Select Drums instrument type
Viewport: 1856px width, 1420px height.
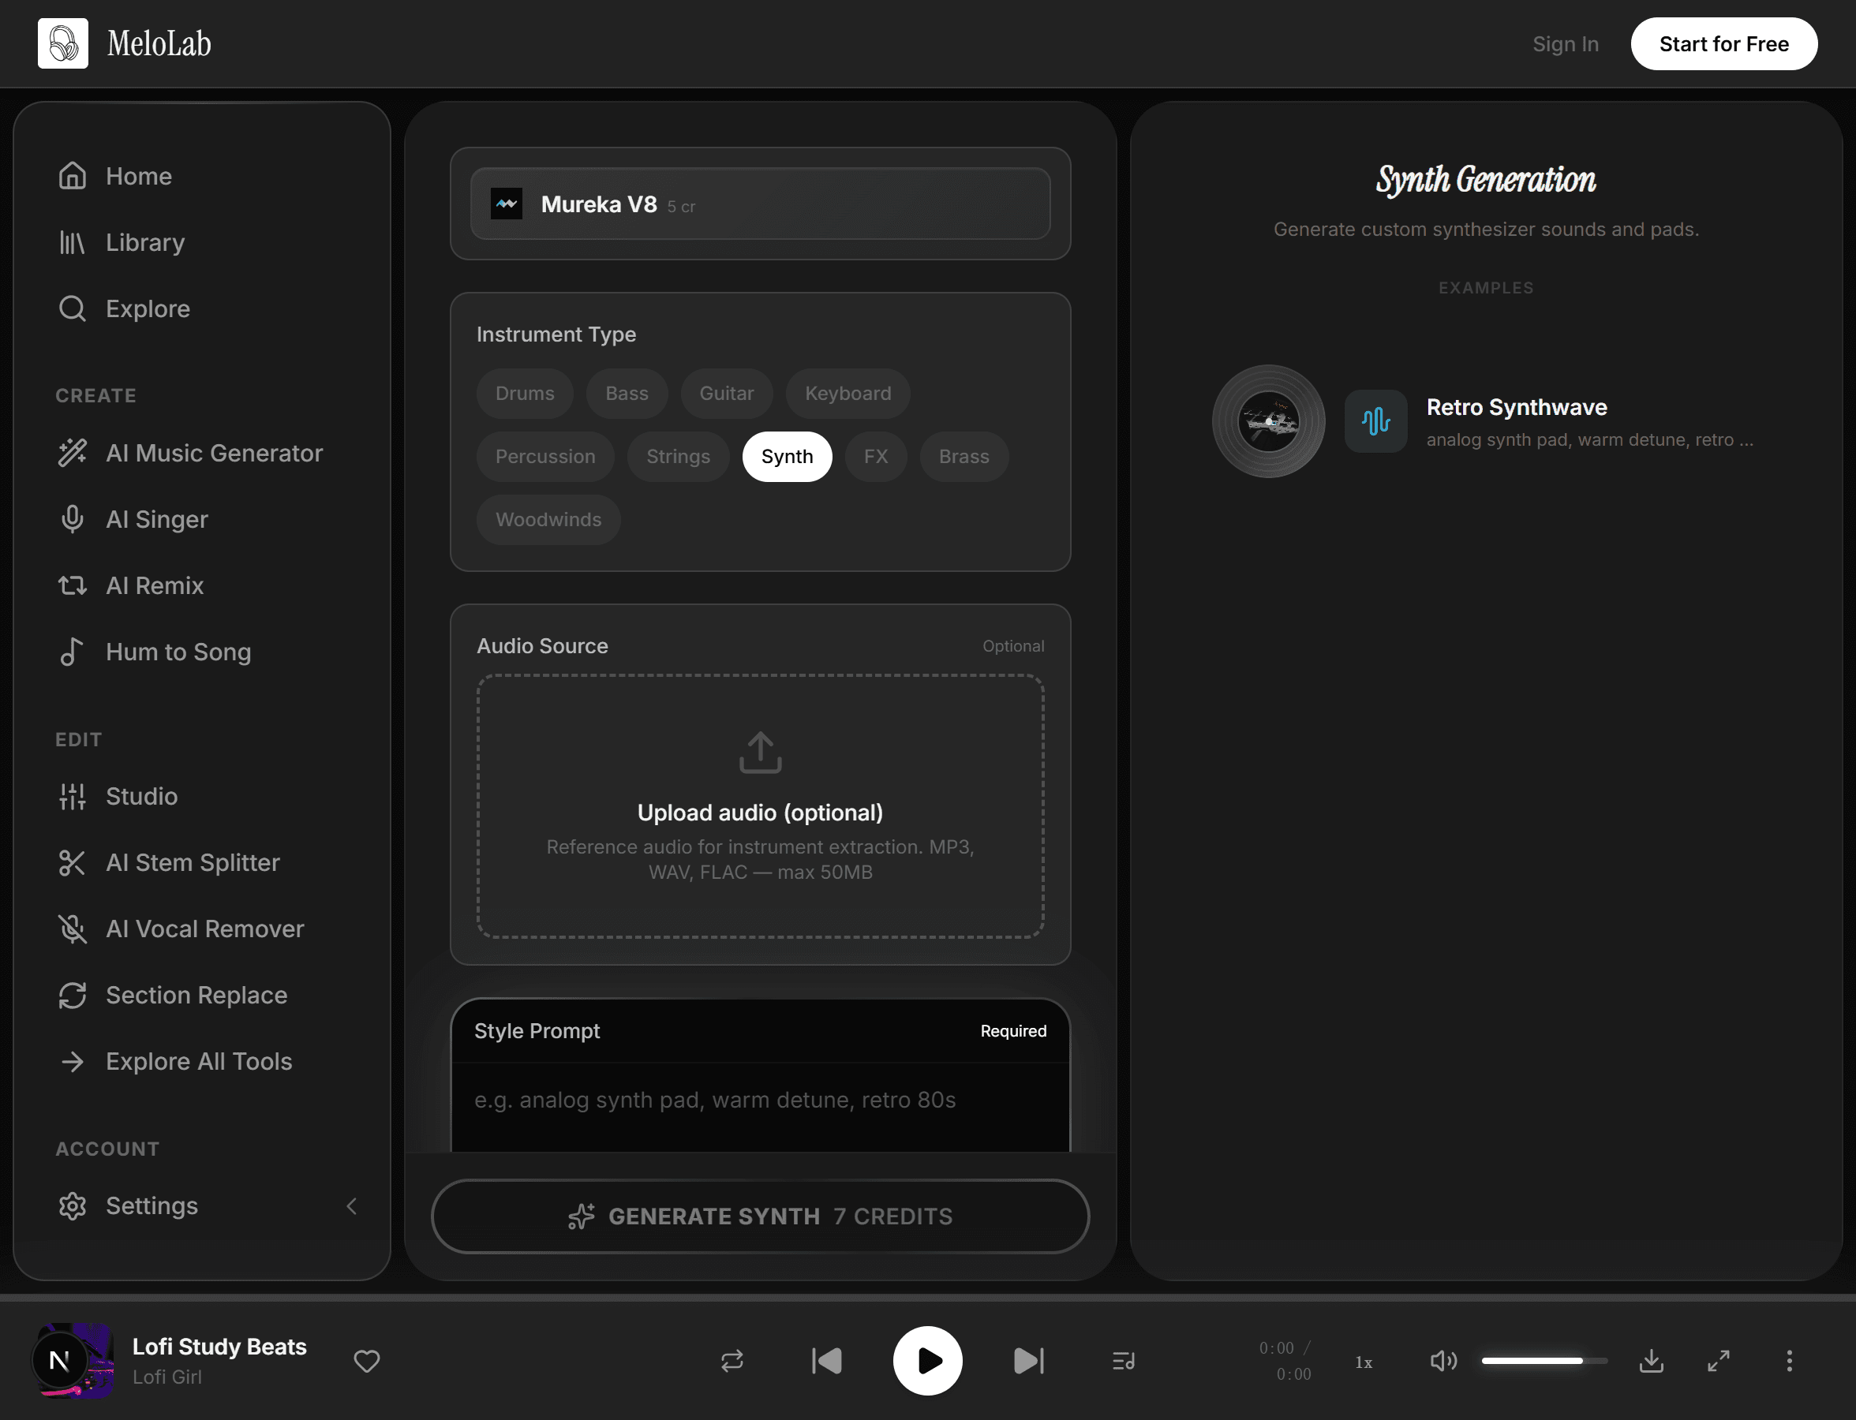click(525, 393)
